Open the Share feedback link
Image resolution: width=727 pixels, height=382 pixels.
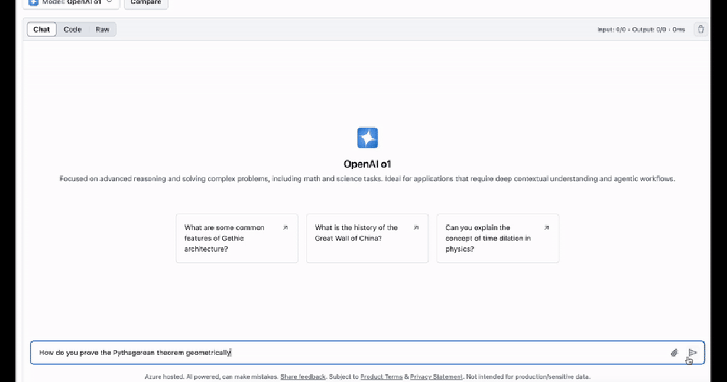tap(302, 377)
